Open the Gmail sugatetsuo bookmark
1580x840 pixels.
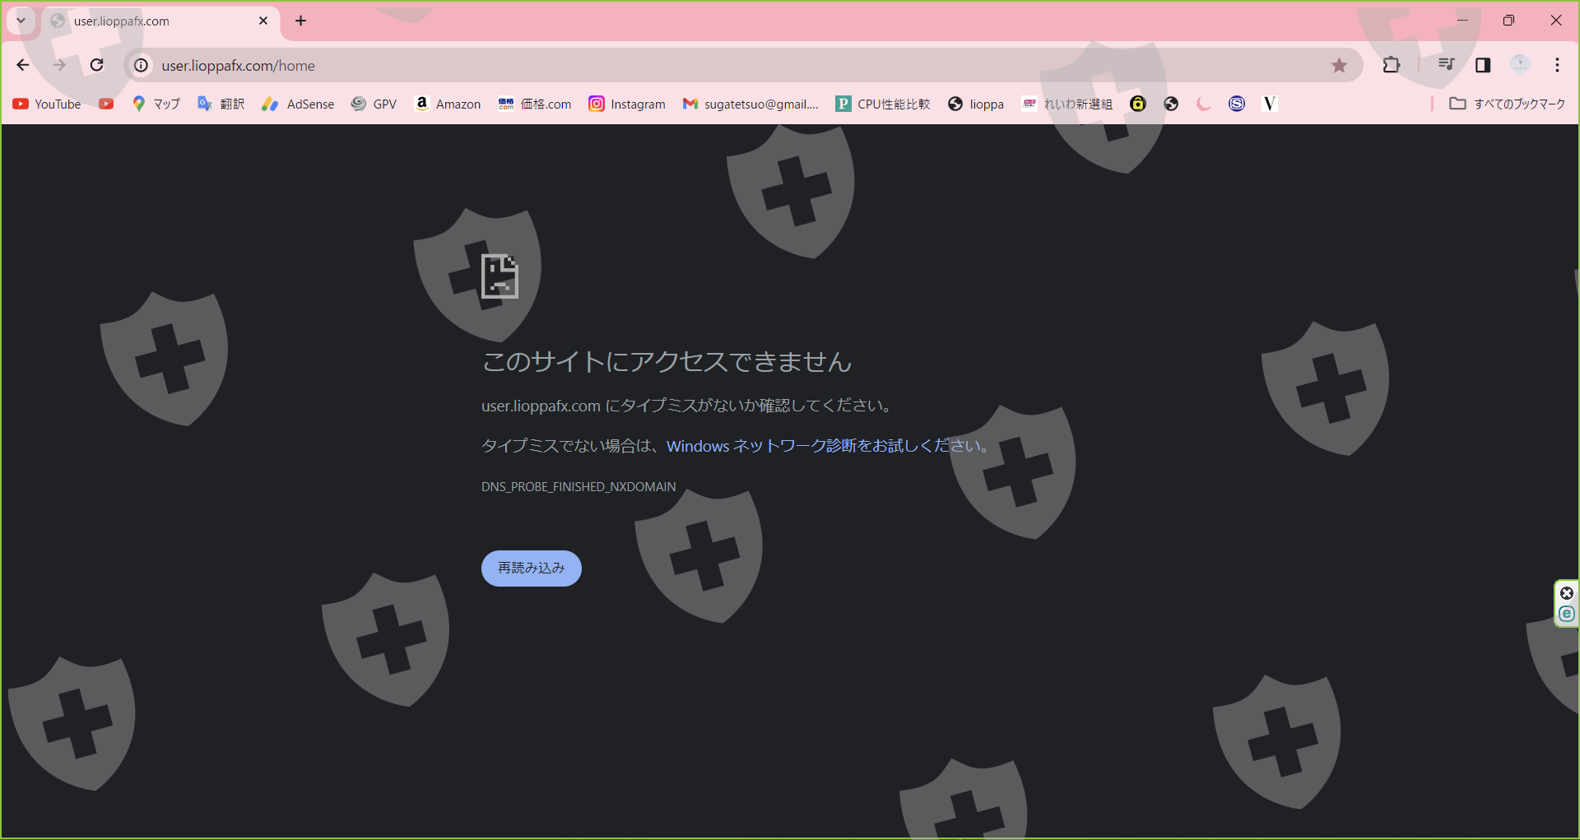point(750,104)
